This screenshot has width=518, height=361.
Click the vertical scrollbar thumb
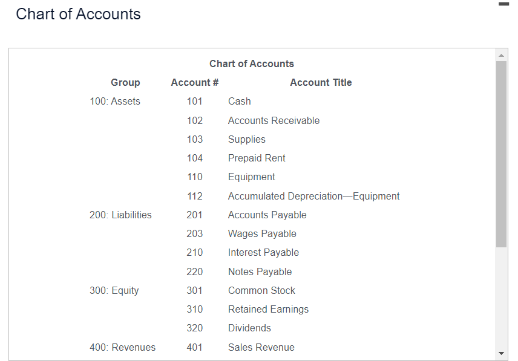(501, 154)
